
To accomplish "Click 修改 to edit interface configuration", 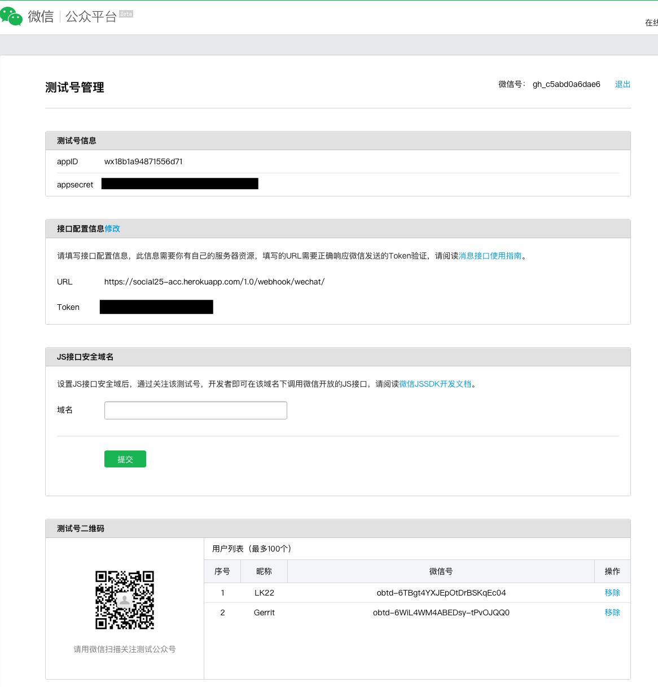I will [112, 229].
